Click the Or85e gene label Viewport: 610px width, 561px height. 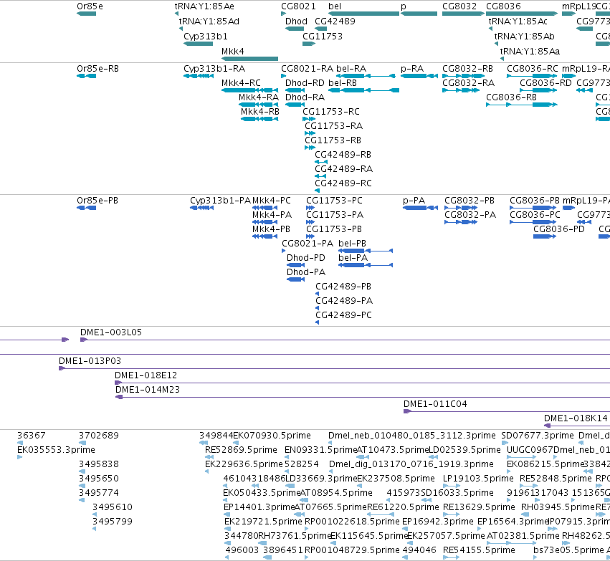pos(90,6)
